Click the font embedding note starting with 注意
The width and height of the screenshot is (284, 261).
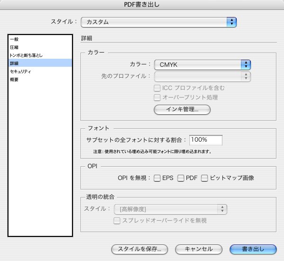[152, 152]
